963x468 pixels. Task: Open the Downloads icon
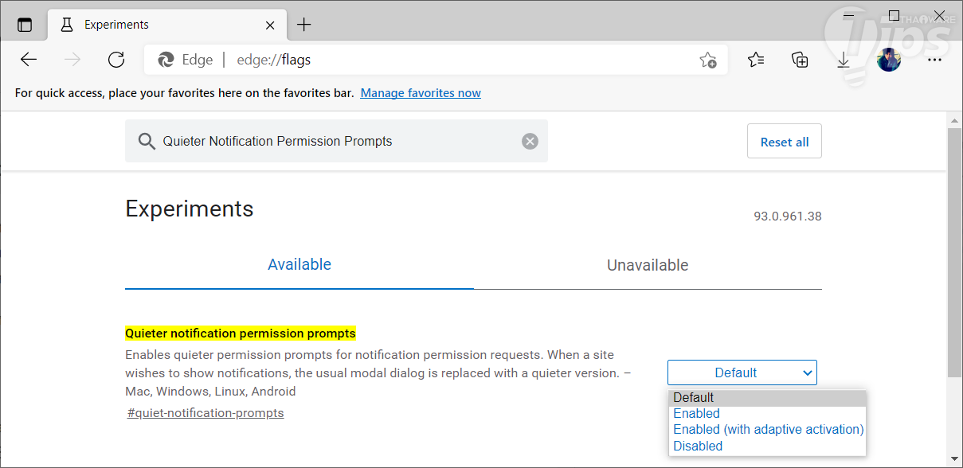[x=844, y=60]
